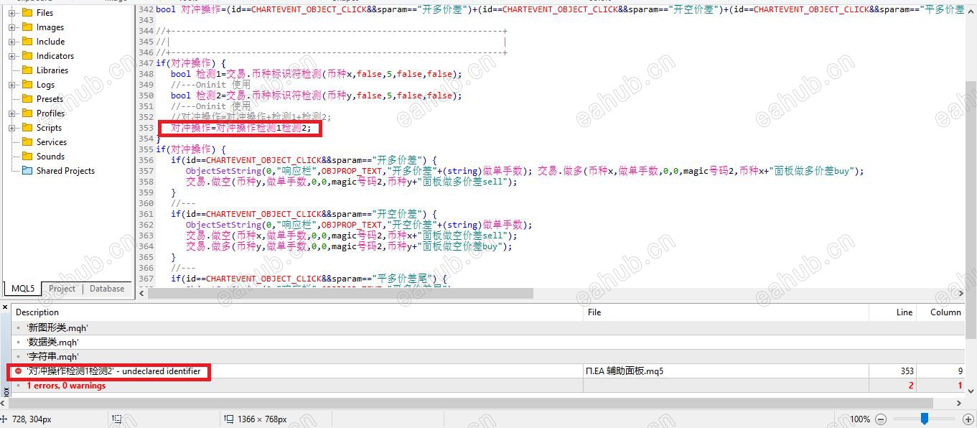Image resolution: width=977 pixels, height=428 pixels.
Task: Select the '数据类.mqh' row
Action: point(488,343)
